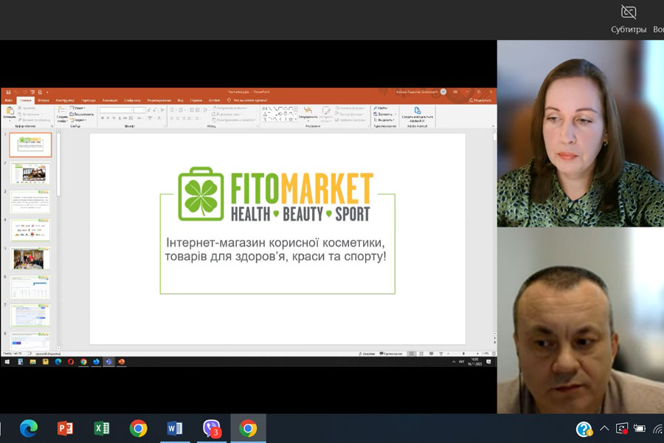Click the Заменить replace button
This screenshot has width=664, height=443.
(384, 114)
